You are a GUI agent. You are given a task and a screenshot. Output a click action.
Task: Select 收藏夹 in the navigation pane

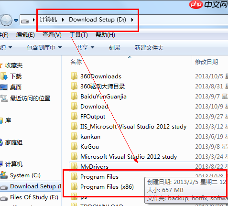click(x=14, y=65)
